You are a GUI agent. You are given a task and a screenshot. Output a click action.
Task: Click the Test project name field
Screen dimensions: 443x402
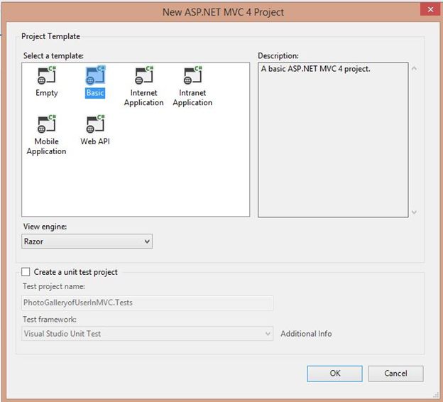[147, 303]
